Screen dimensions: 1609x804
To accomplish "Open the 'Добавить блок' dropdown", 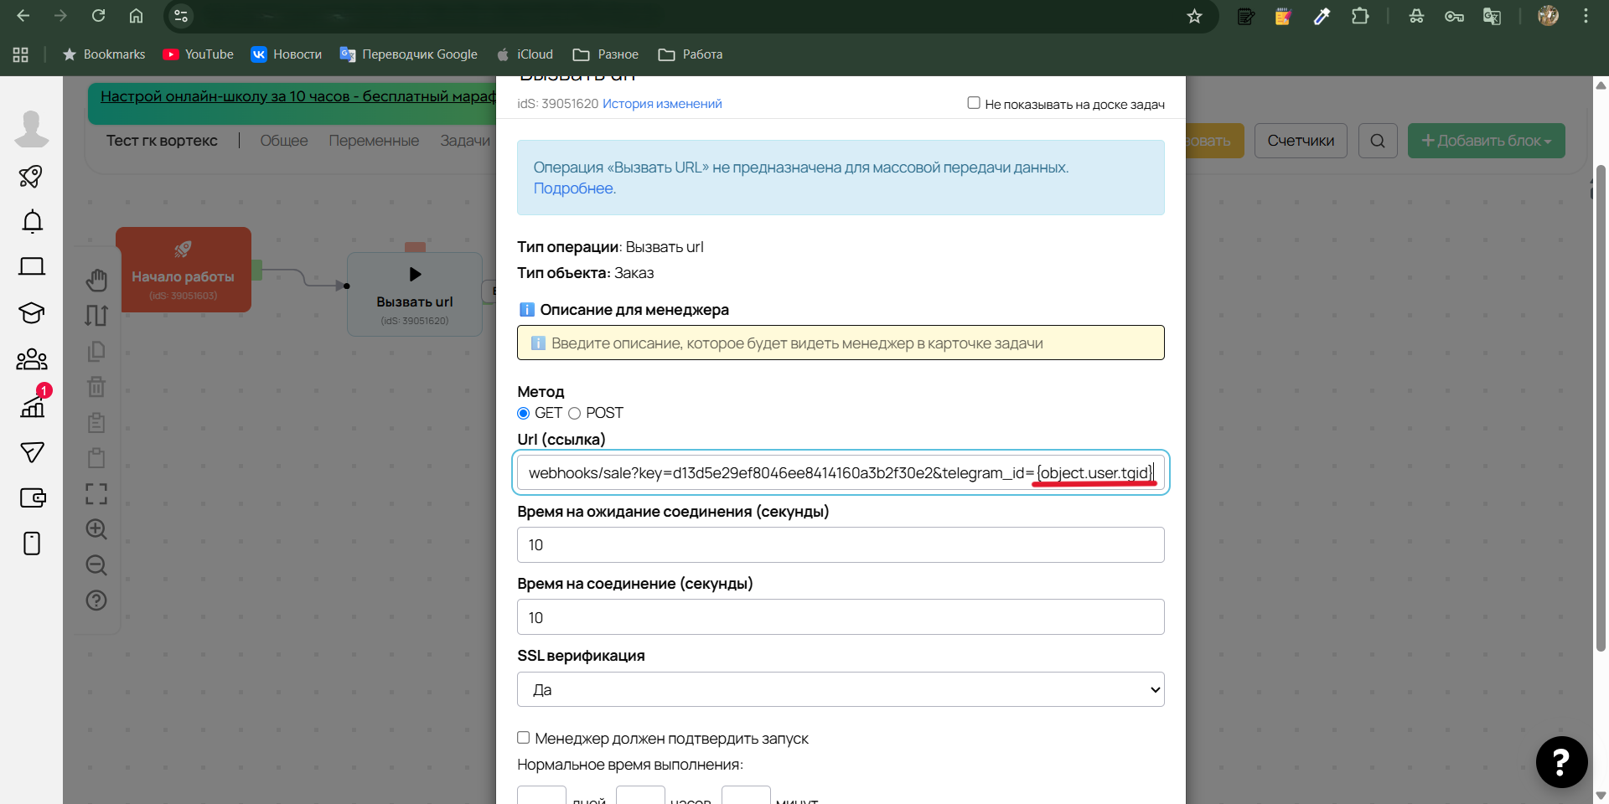I will pos(1486,141).
